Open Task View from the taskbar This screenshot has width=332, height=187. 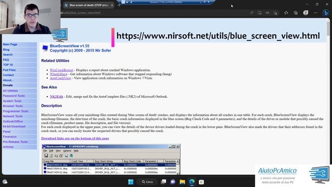[163, 182]
